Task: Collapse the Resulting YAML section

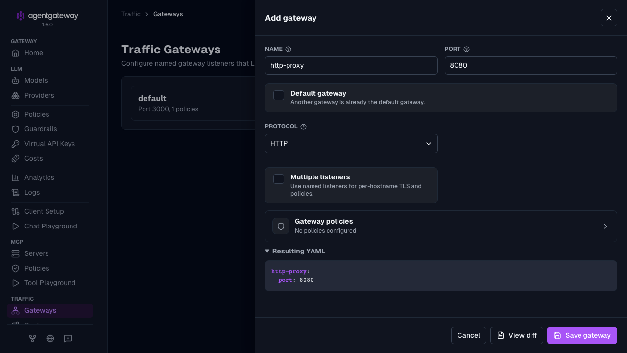Action: pyautogui.click(x=295, y=251)
